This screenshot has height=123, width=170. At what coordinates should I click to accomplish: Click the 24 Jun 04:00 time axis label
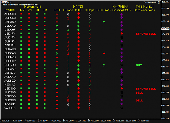point(144,121)
